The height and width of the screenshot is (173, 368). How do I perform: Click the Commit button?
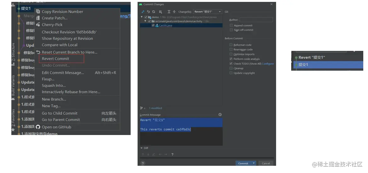click(x=243, y=163)
